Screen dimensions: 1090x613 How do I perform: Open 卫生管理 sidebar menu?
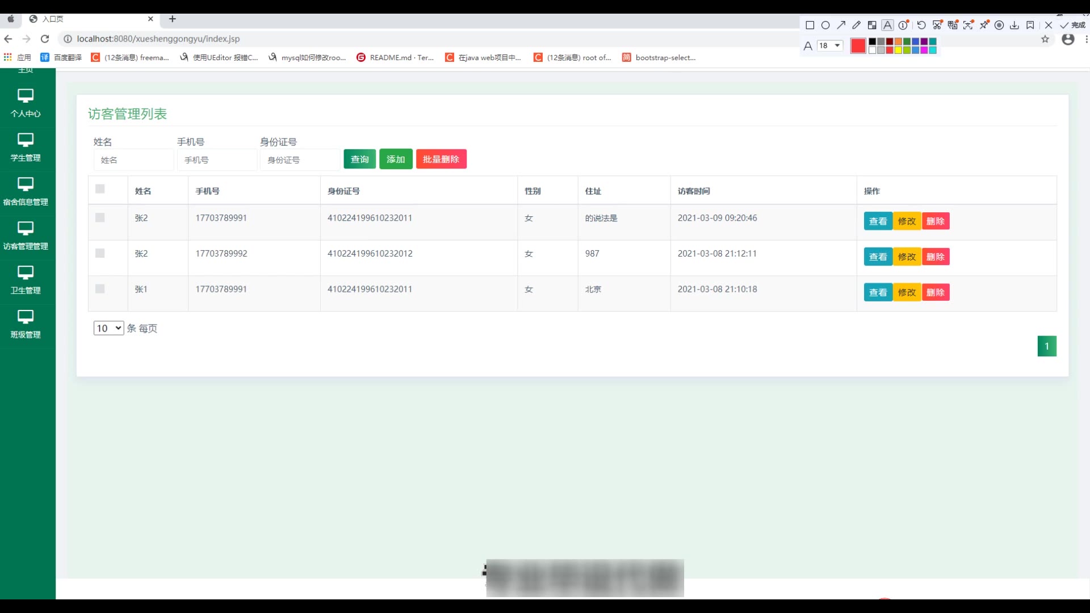(x=26, y=280)
